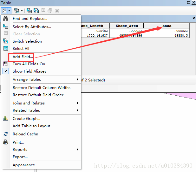Click the .028483 cell

point(95,31)
